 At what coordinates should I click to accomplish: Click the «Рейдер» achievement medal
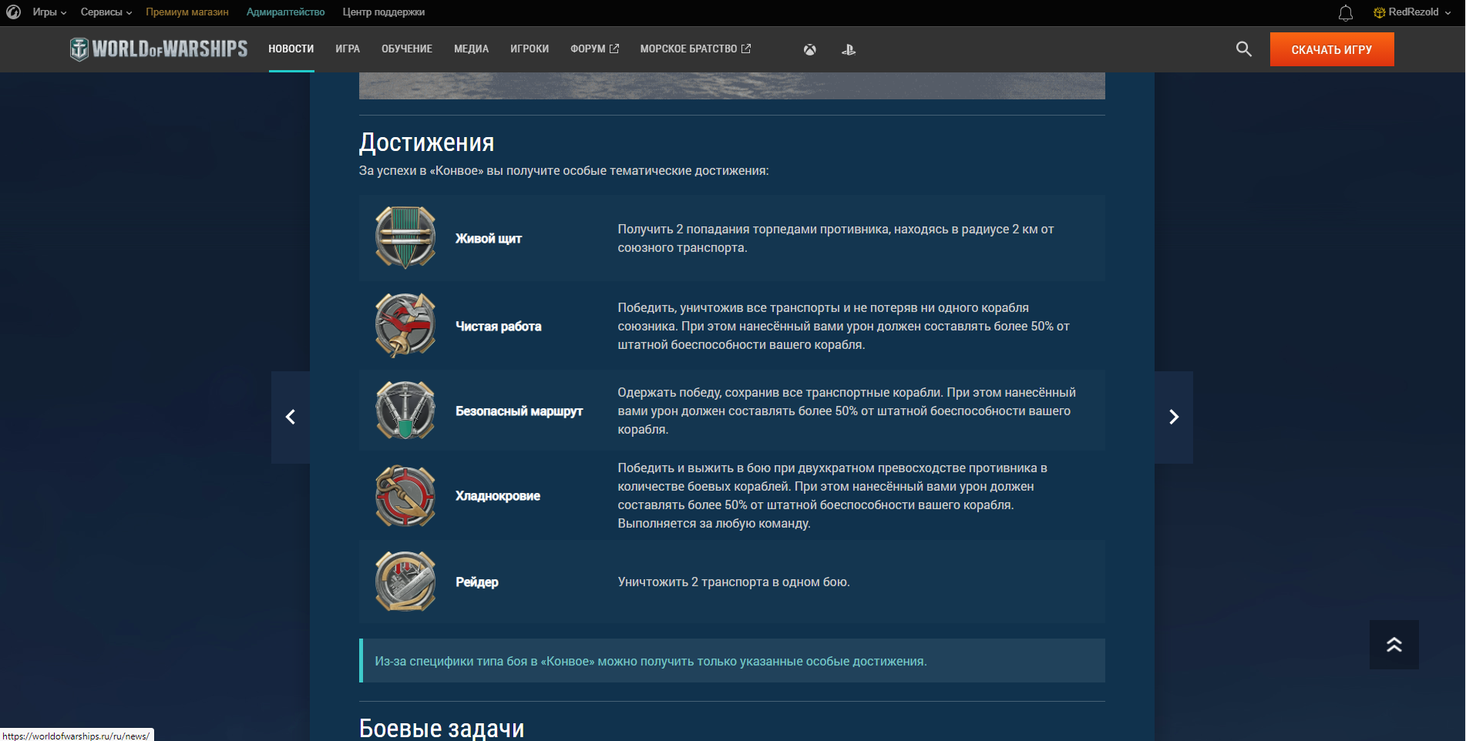click(x=405, y=582)
